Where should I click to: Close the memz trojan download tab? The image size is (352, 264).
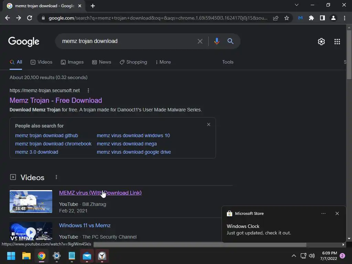click(x=79, y=6)
